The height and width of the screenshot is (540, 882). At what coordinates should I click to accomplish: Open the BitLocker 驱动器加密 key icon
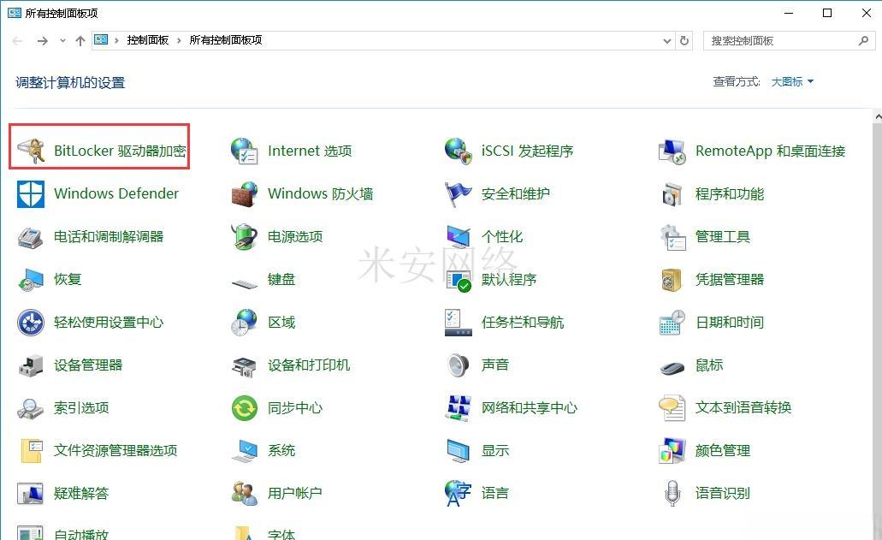click(31, 151)
